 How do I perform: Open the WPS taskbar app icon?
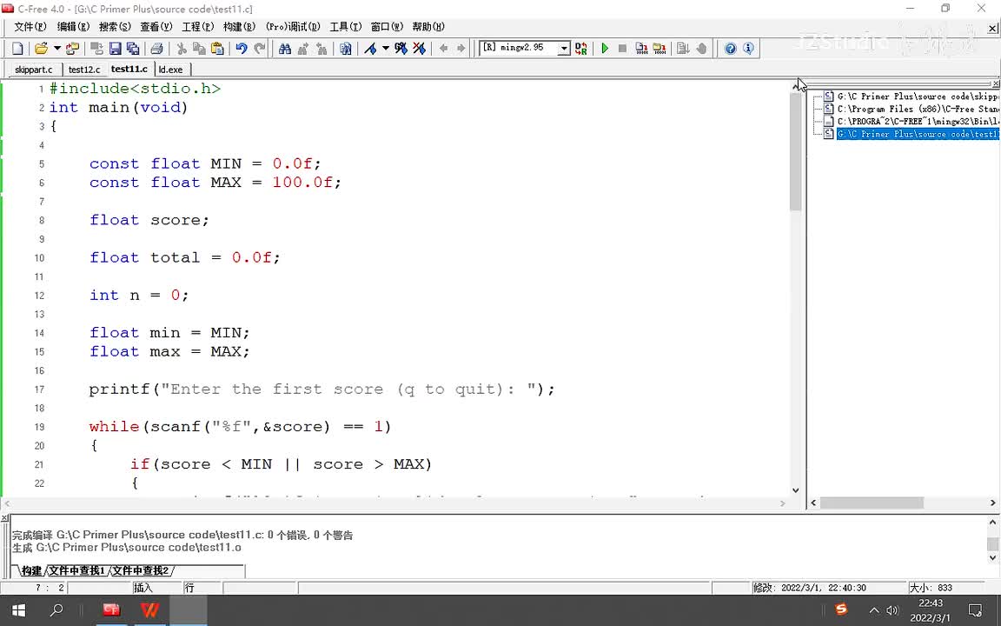pos(149,610)
